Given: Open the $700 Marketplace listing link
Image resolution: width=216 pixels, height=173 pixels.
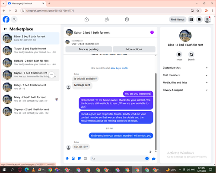Looking at the screenshot, I should click(x=85, y=44).
